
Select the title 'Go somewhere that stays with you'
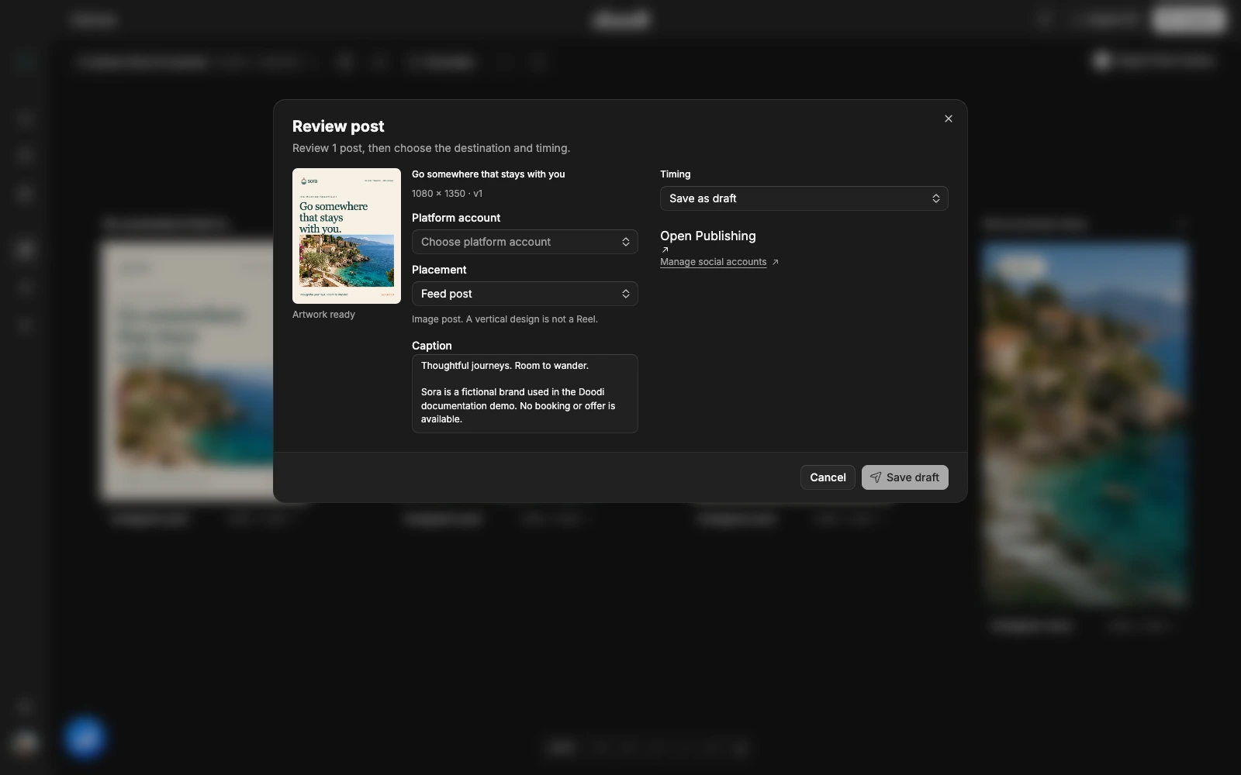click(x=488, y=174)
